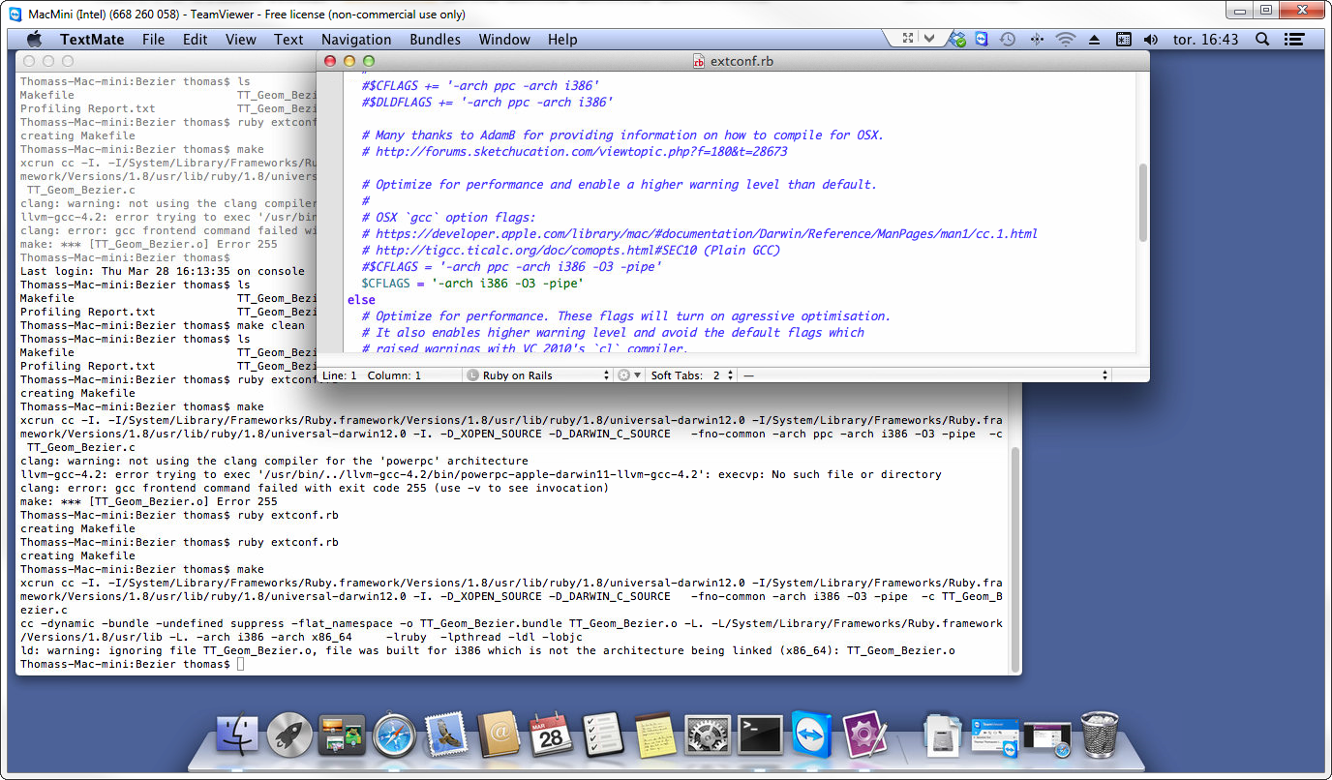The image size is (1332, 780).
Task: Click the sketchucation.com forum URL comment line
Action: pyautogui.click(x=575, y=152)
